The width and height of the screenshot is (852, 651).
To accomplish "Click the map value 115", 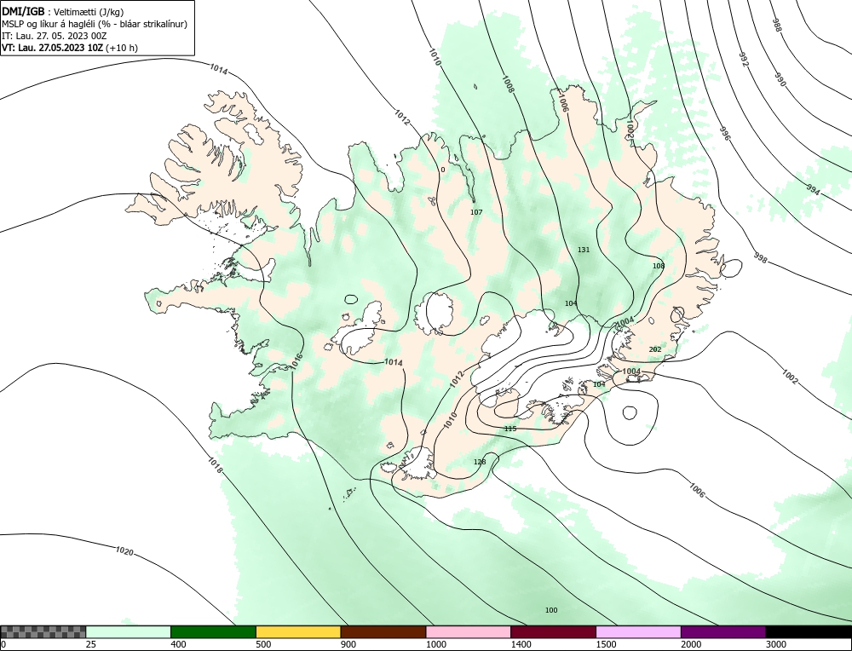I will (x=510, y=429).
